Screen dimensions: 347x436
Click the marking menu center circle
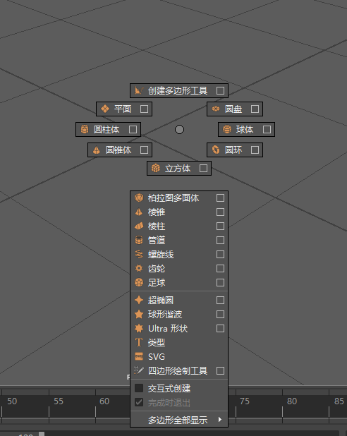point(179,129)
